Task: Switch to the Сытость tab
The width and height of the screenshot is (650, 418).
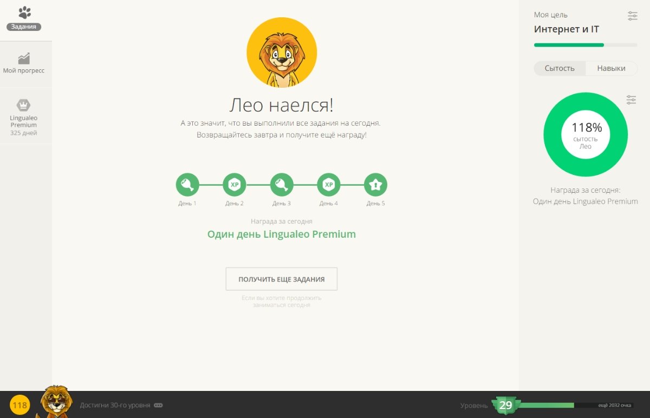Action: [560, 68]
